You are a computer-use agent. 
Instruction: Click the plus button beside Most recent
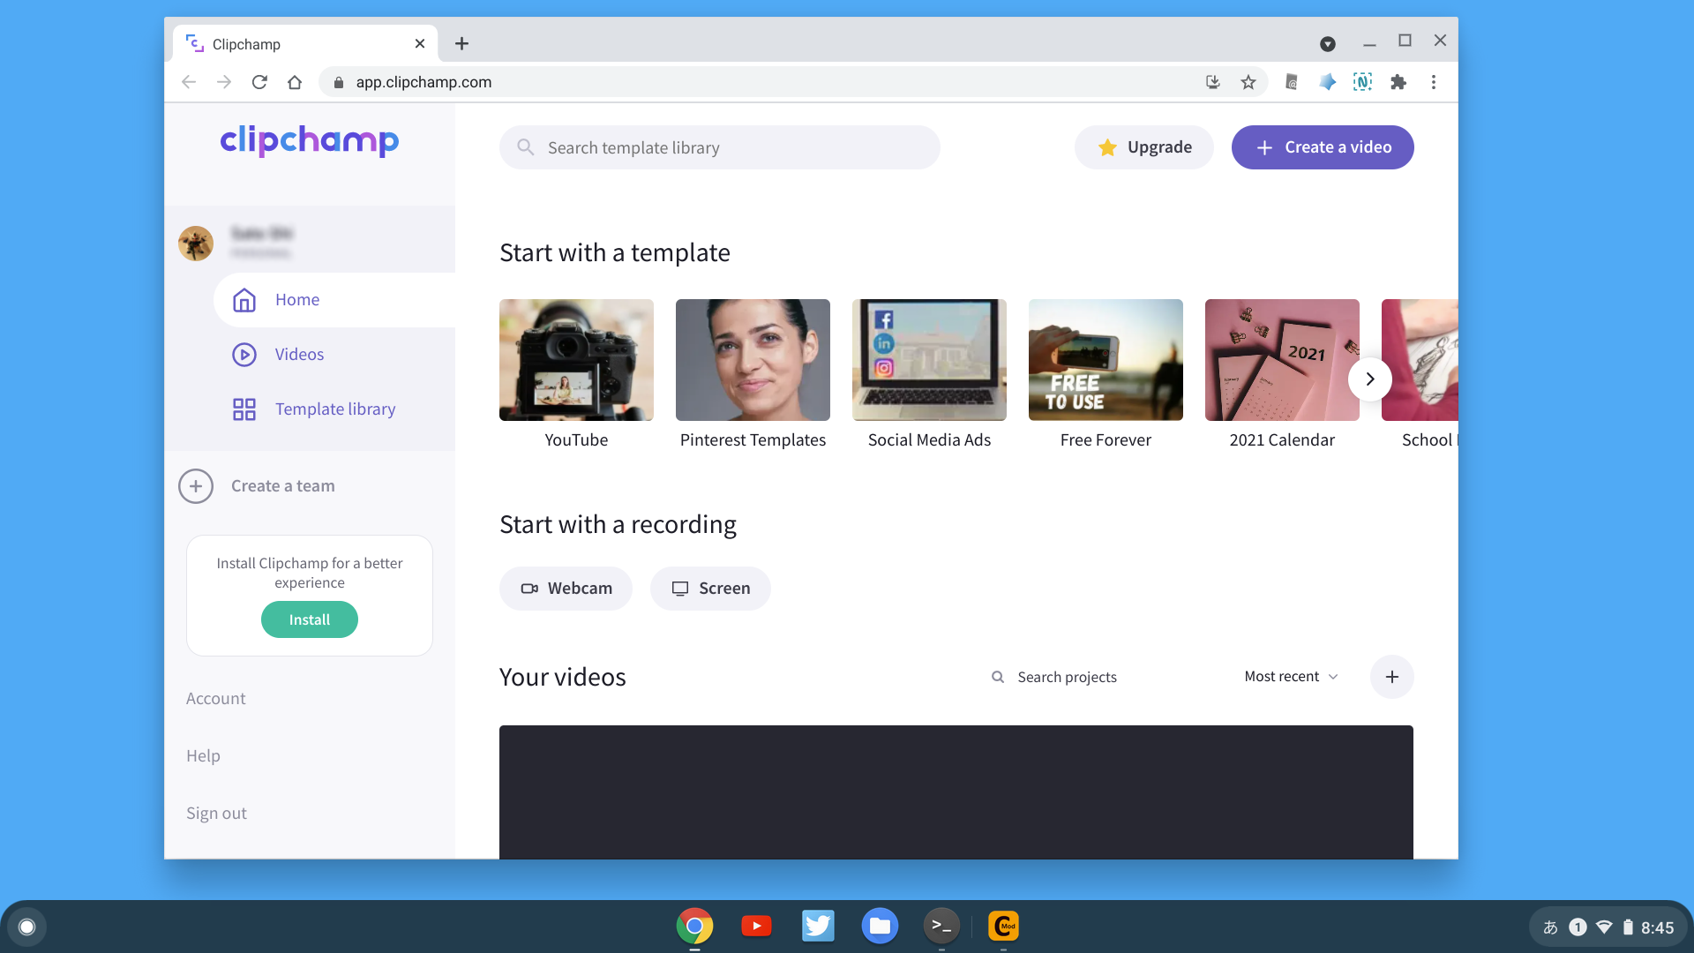[1391, 677]
